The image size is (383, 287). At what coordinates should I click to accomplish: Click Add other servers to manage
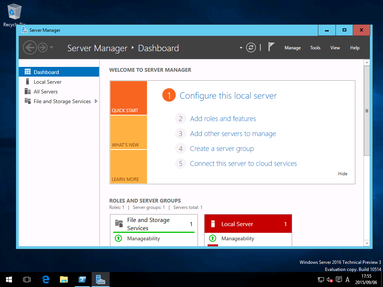233,134
